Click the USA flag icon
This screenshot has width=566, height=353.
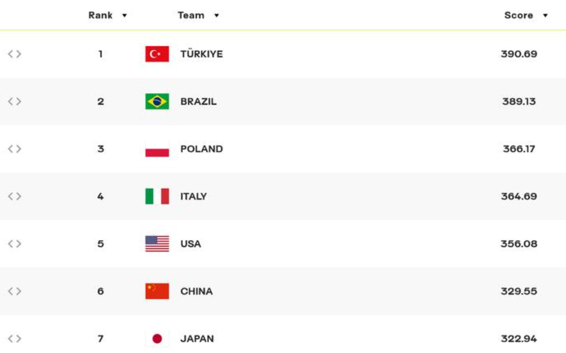(x=157, y=244)
